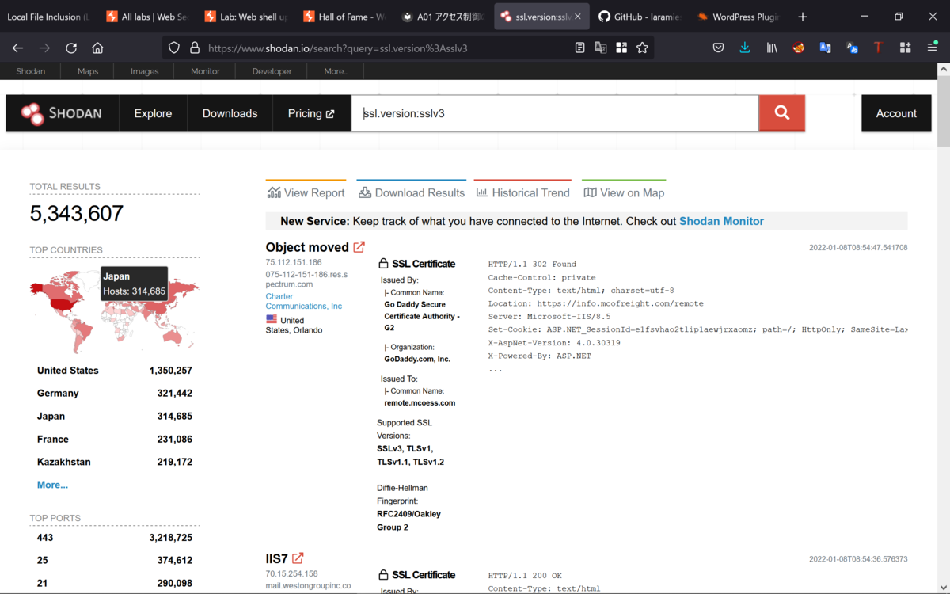This screenshot has width=950, height=594.
Task: Click the Account button
Action: 896,113
